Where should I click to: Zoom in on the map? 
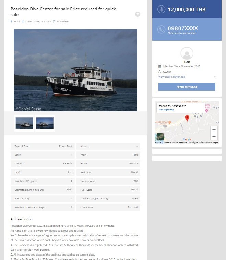tap(214, 129)
